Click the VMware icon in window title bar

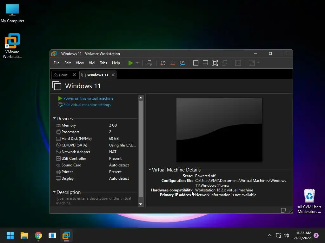click(x=54, y=54)
